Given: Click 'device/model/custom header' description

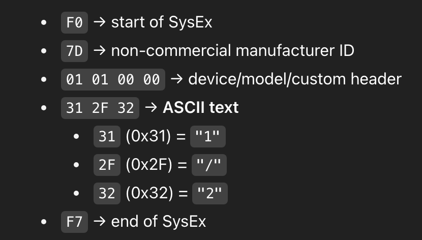Looking at the screenshot, I should coord(295,79).
